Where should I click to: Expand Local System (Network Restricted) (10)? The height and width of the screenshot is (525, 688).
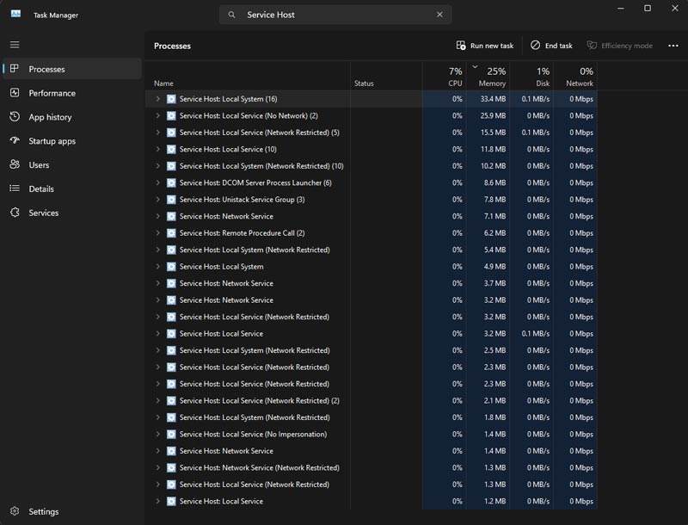157,166
